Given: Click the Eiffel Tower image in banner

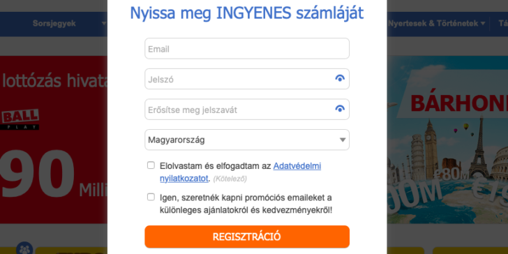Looking at the screenshot, I should tap(479, 148).
